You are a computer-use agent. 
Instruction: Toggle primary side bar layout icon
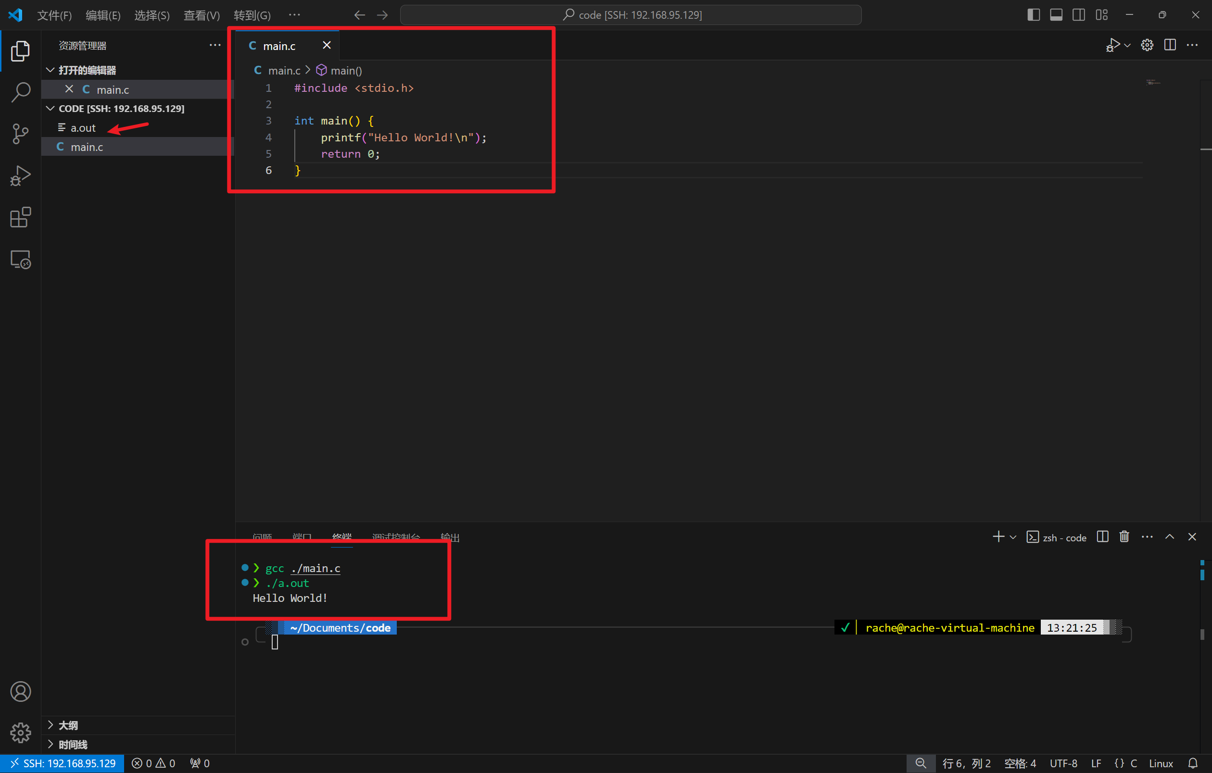tap(1033, 15)
